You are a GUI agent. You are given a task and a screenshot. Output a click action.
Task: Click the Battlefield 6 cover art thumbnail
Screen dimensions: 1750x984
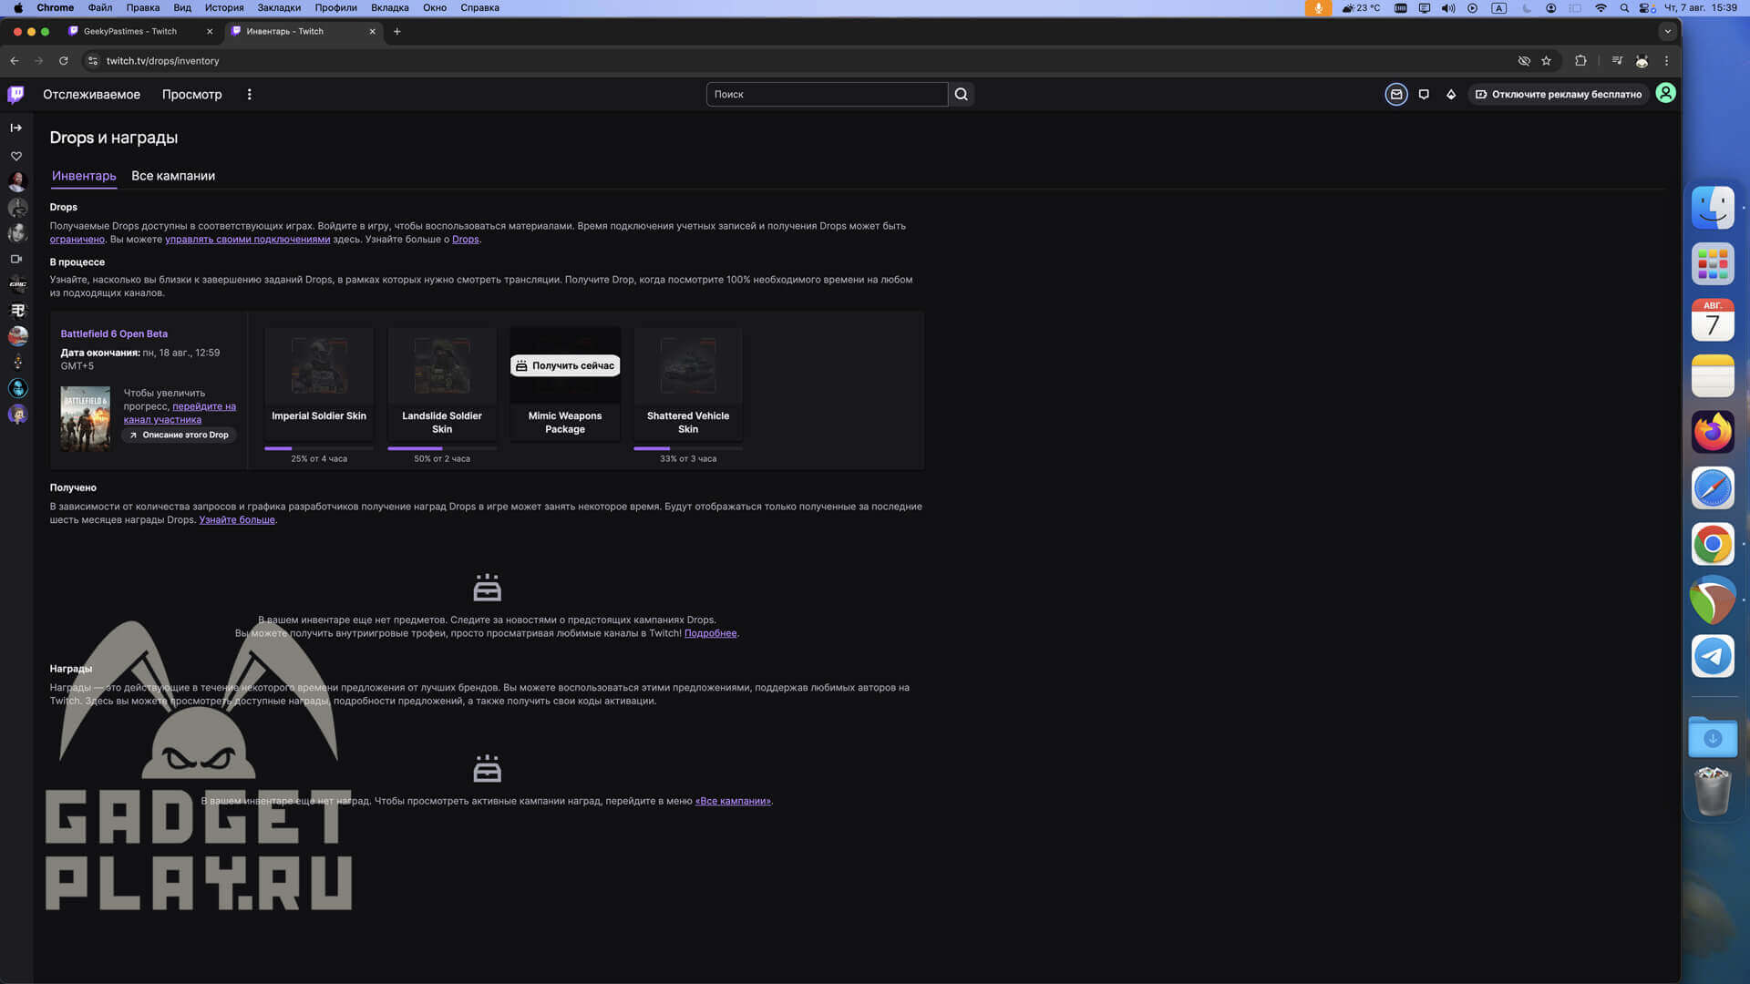[x=85, y=418]
